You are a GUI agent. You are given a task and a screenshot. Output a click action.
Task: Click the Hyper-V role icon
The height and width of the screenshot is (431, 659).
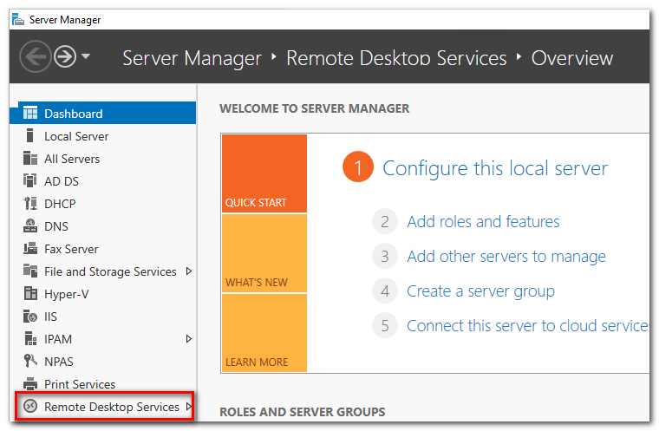coord(30,294)
